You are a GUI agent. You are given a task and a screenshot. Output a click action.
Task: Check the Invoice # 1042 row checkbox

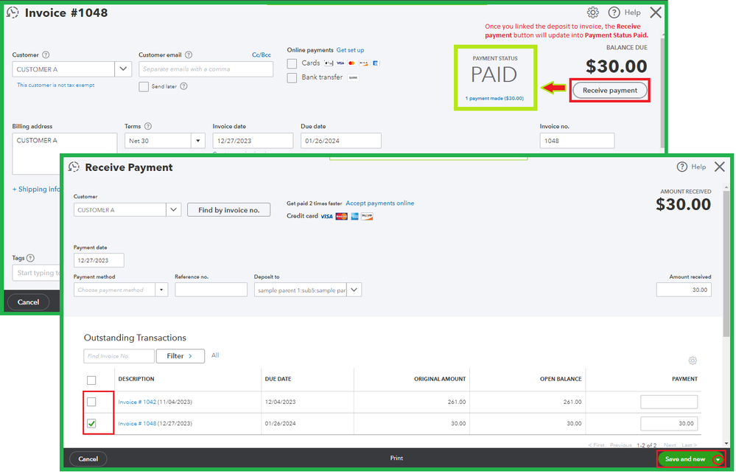[91, 402]
